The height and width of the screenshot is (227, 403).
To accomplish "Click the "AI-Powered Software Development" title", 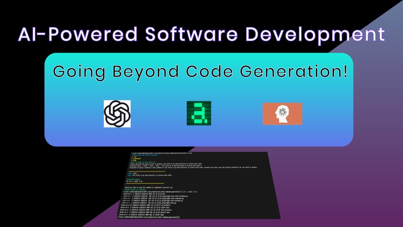I will pyautogui.click(x=201, y=34).
